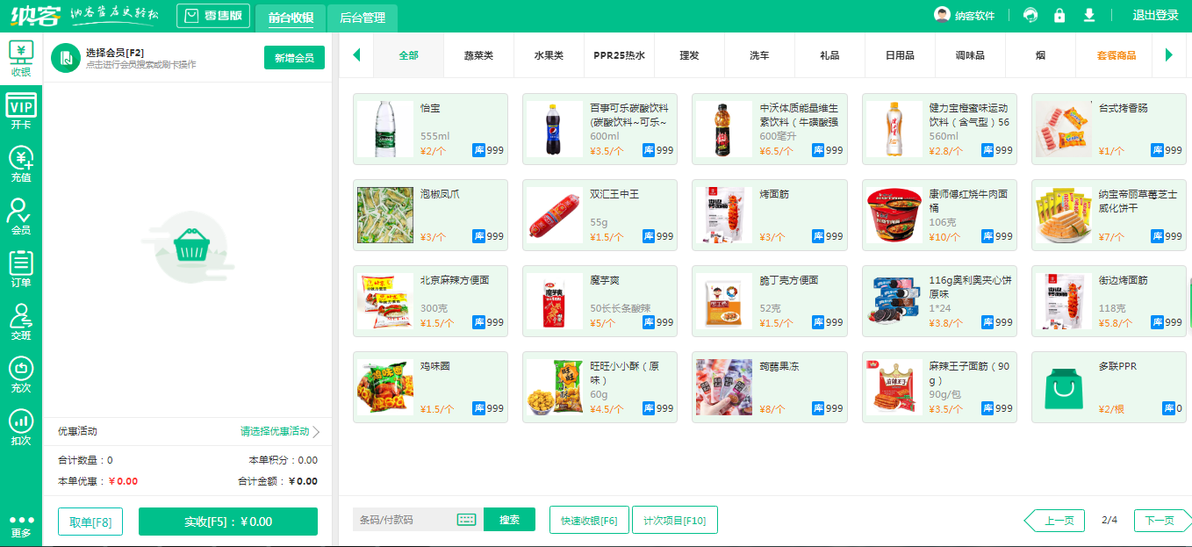Switch to the 后台管理 tab

pyautogui.click(x=363, y=17)
